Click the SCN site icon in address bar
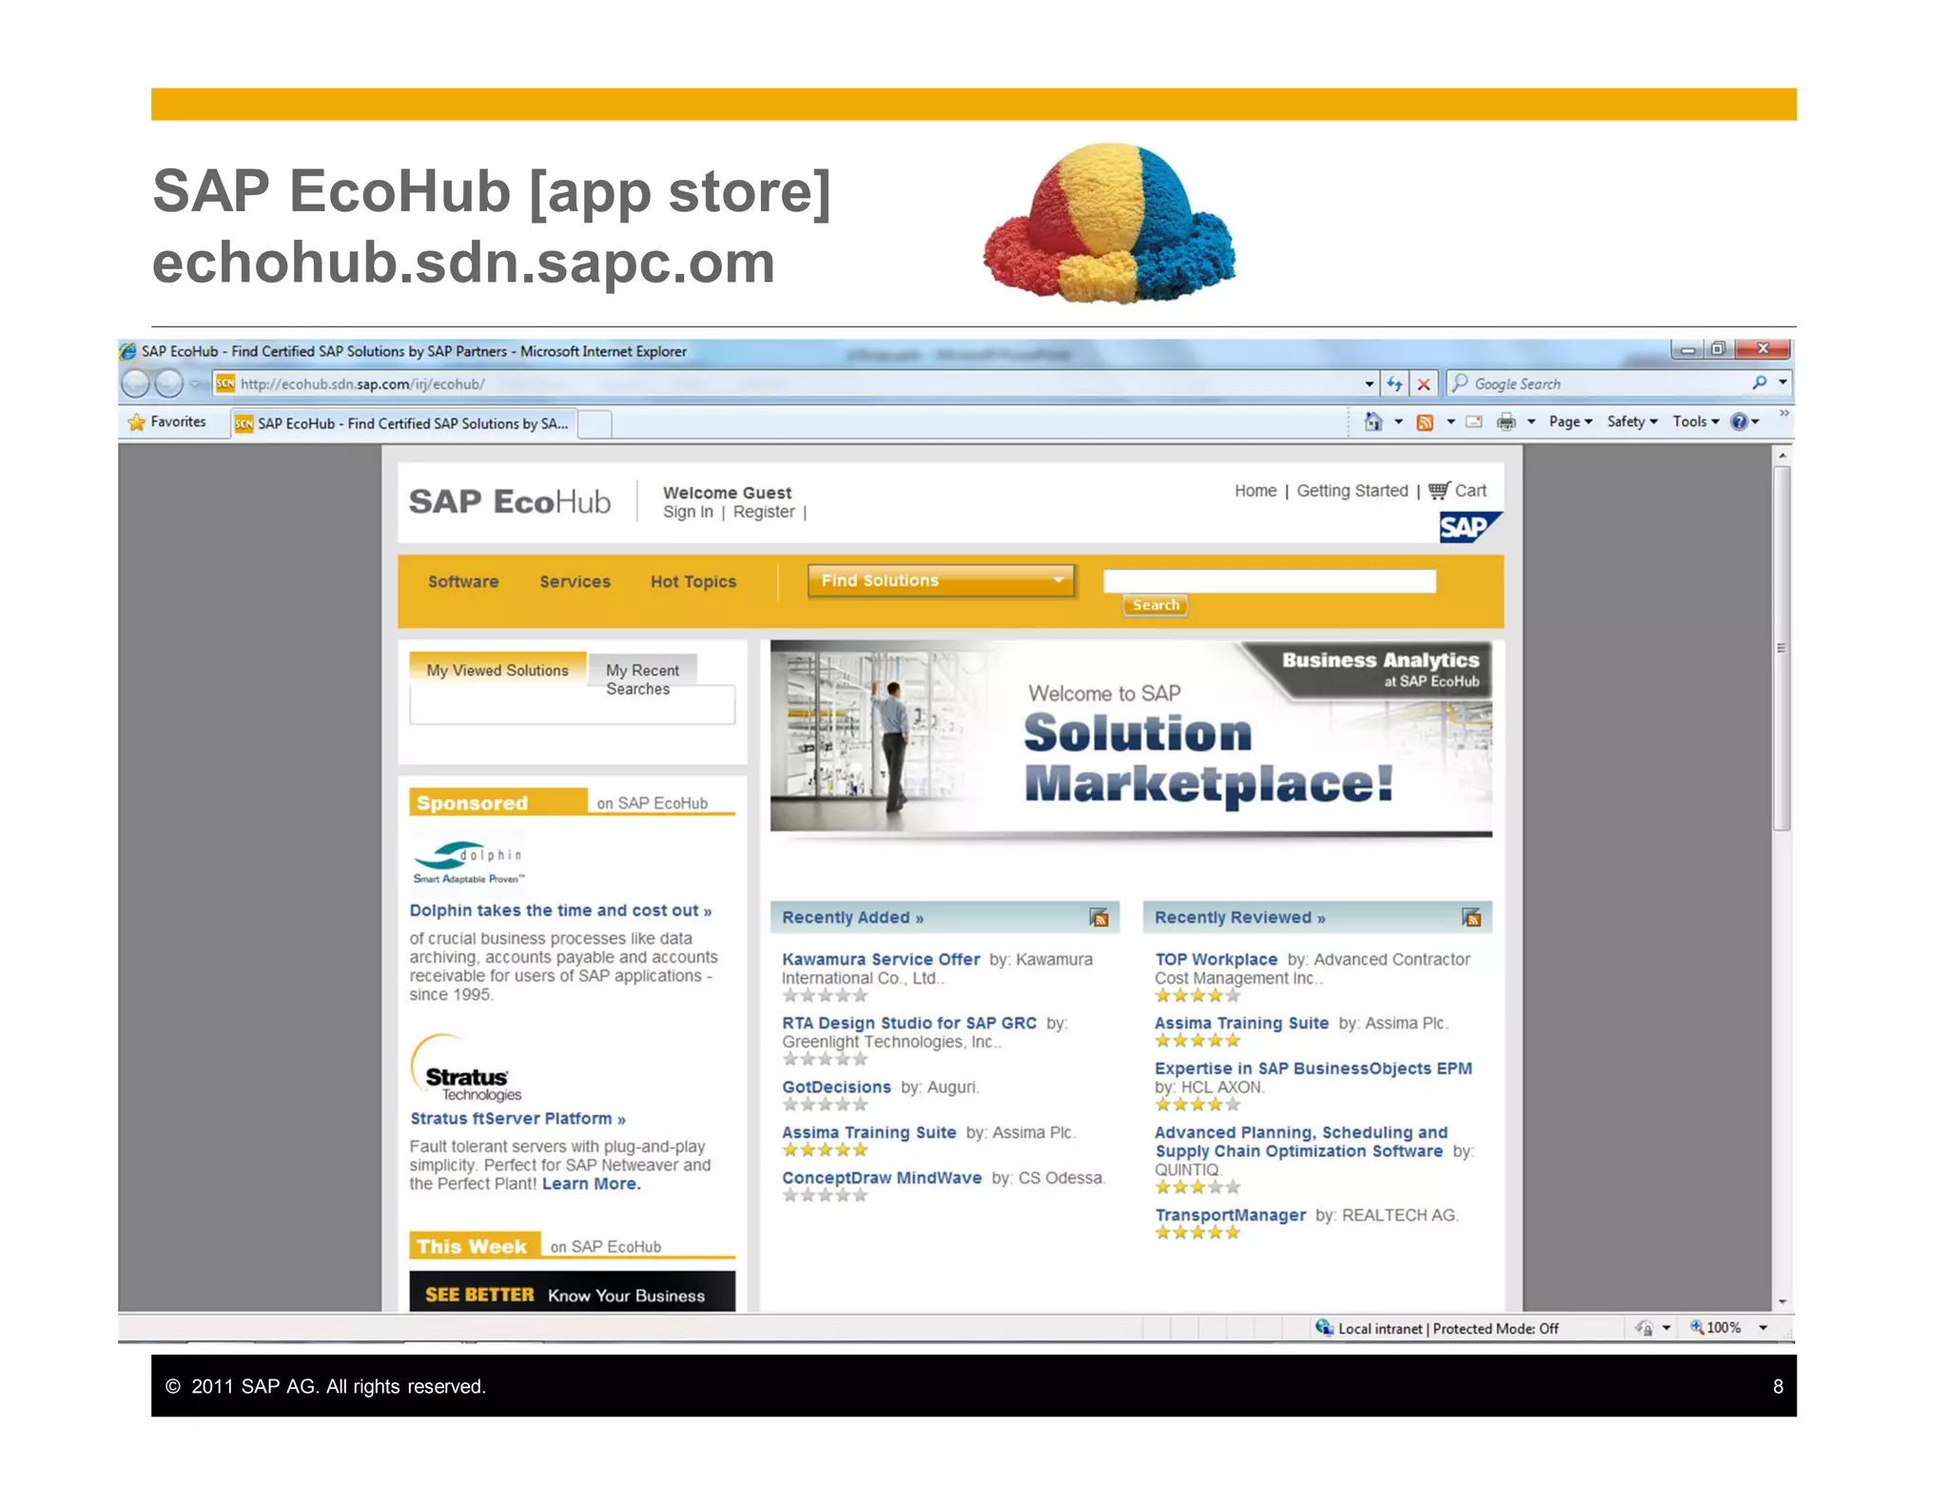The width and height of the screenshot is (1948, 1505). pos(224,383)
